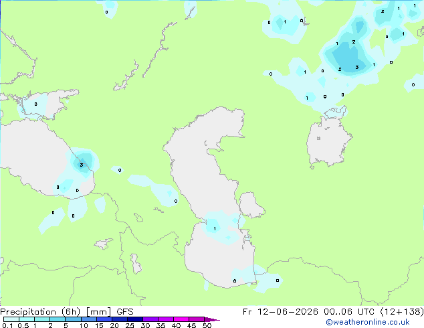This screenshot has width=424, height=328.
Task: Click the "10" legend scale value
Action: click(84, 325)
